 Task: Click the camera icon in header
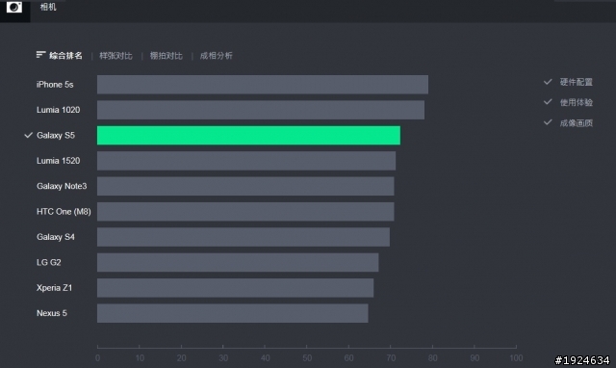coord(14,7)
